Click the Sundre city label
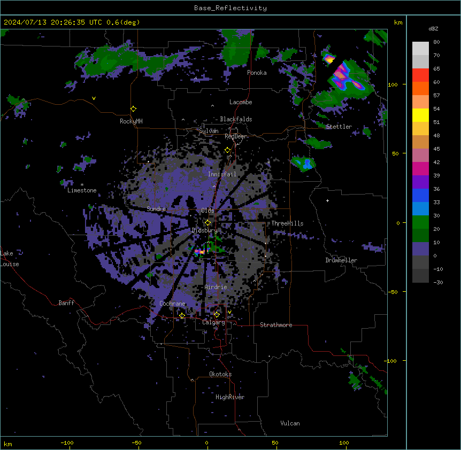 click(x=156, y=209)
